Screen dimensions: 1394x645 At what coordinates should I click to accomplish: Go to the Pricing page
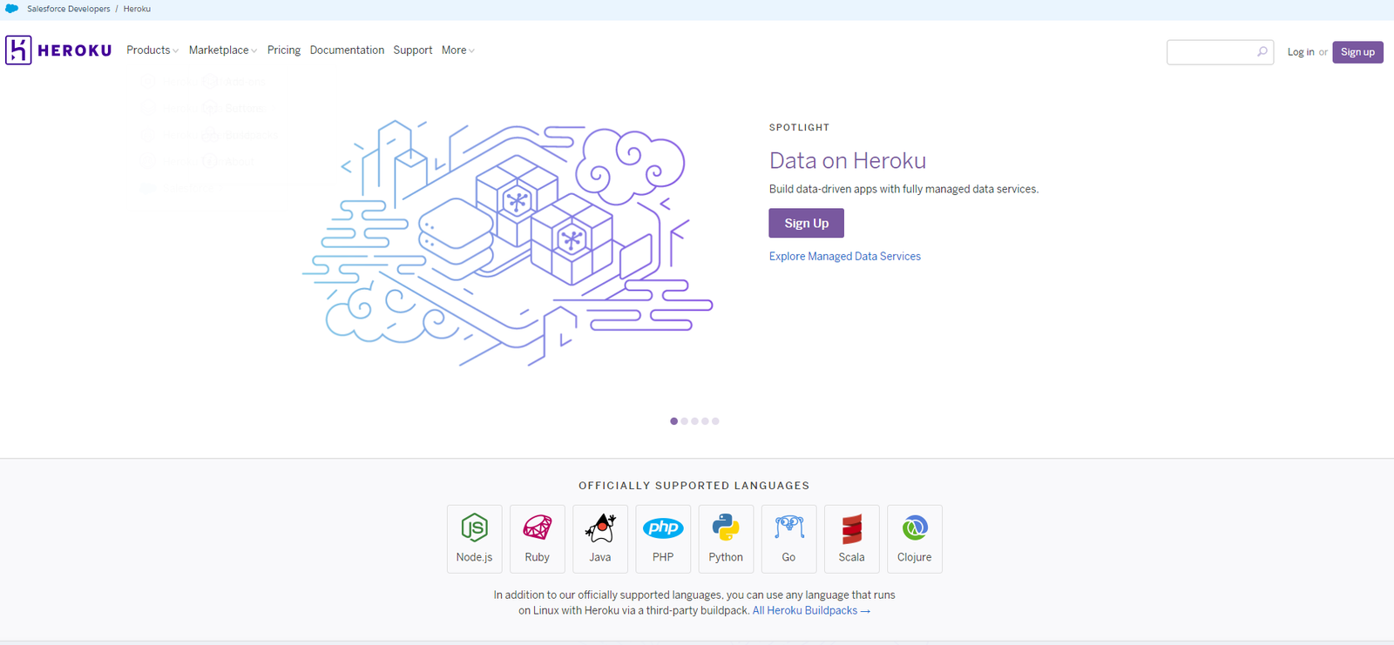(x=283, y=50)
